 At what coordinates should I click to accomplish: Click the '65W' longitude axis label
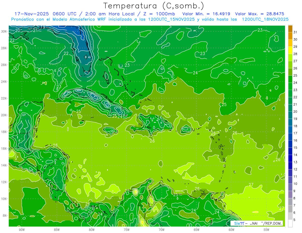[x=197, y=230]
